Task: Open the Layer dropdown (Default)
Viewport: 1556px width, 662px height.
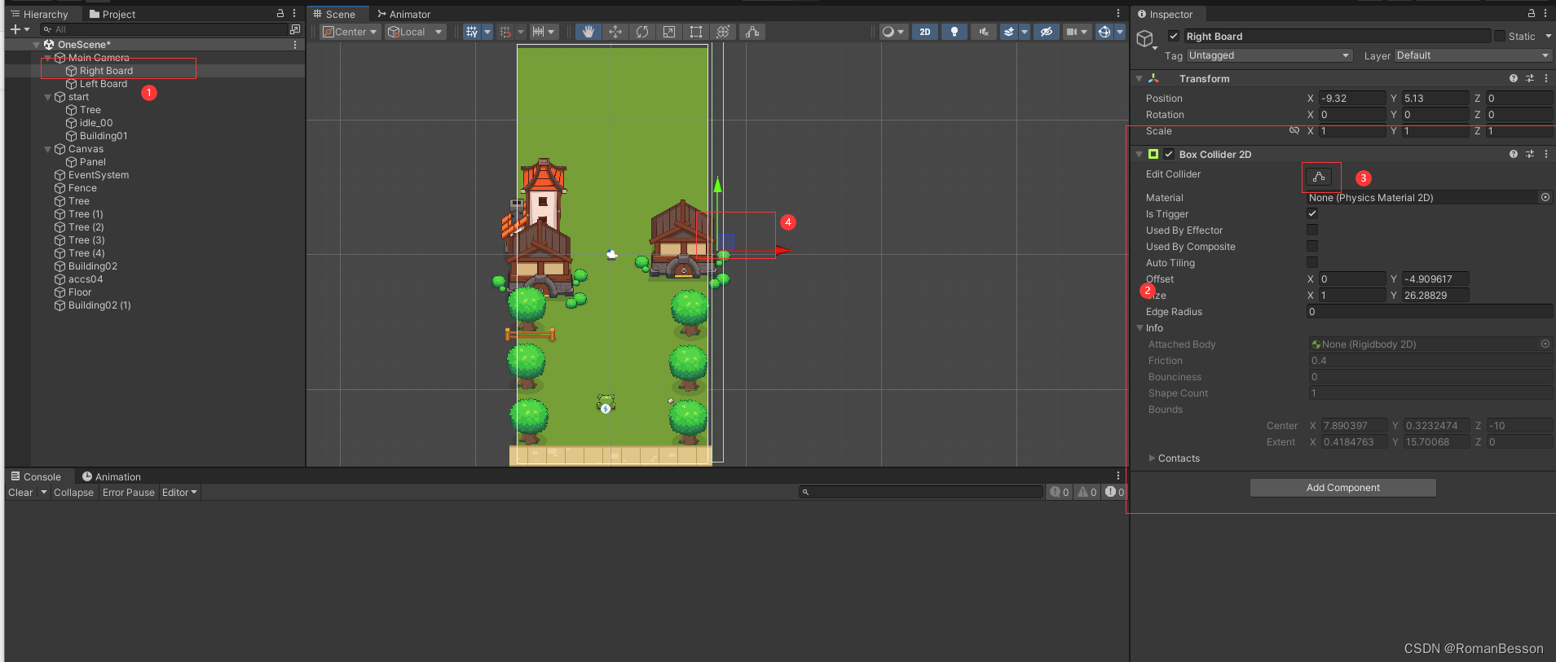Action: 1473,55
